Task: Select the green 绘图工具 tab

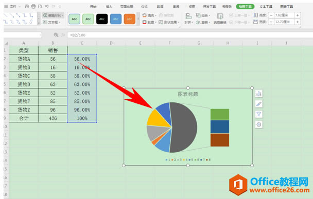Action: tap(245, 7)
